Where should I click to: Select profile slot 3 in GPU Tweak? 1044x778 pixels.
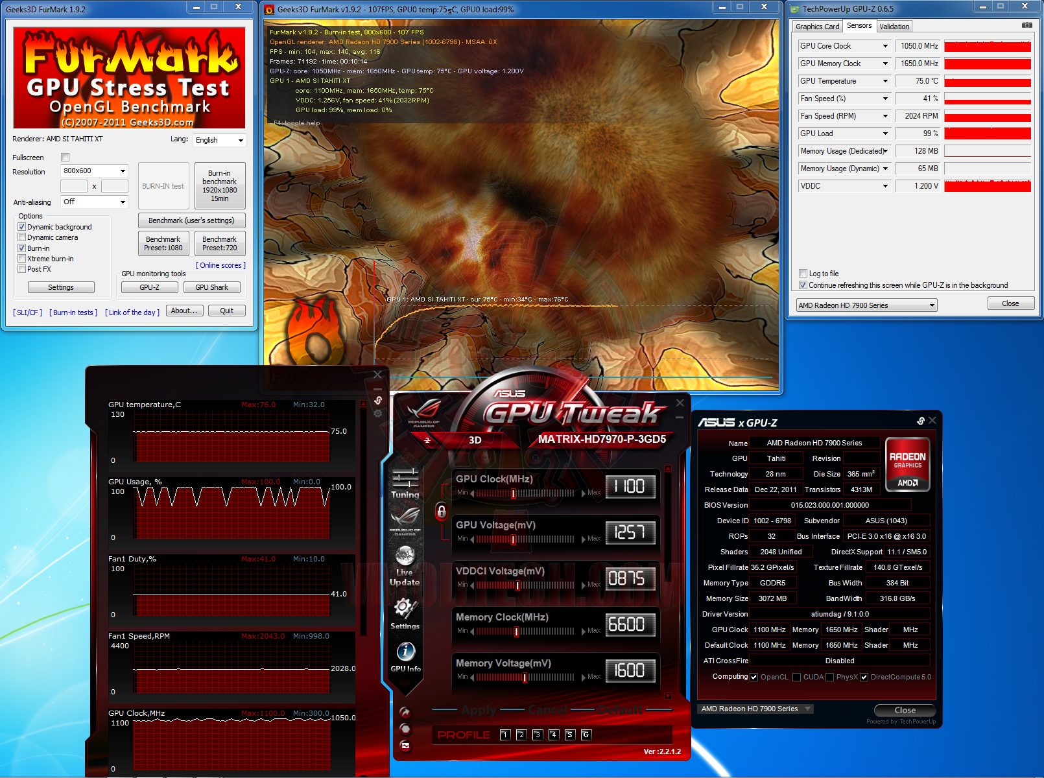point(538,735)
